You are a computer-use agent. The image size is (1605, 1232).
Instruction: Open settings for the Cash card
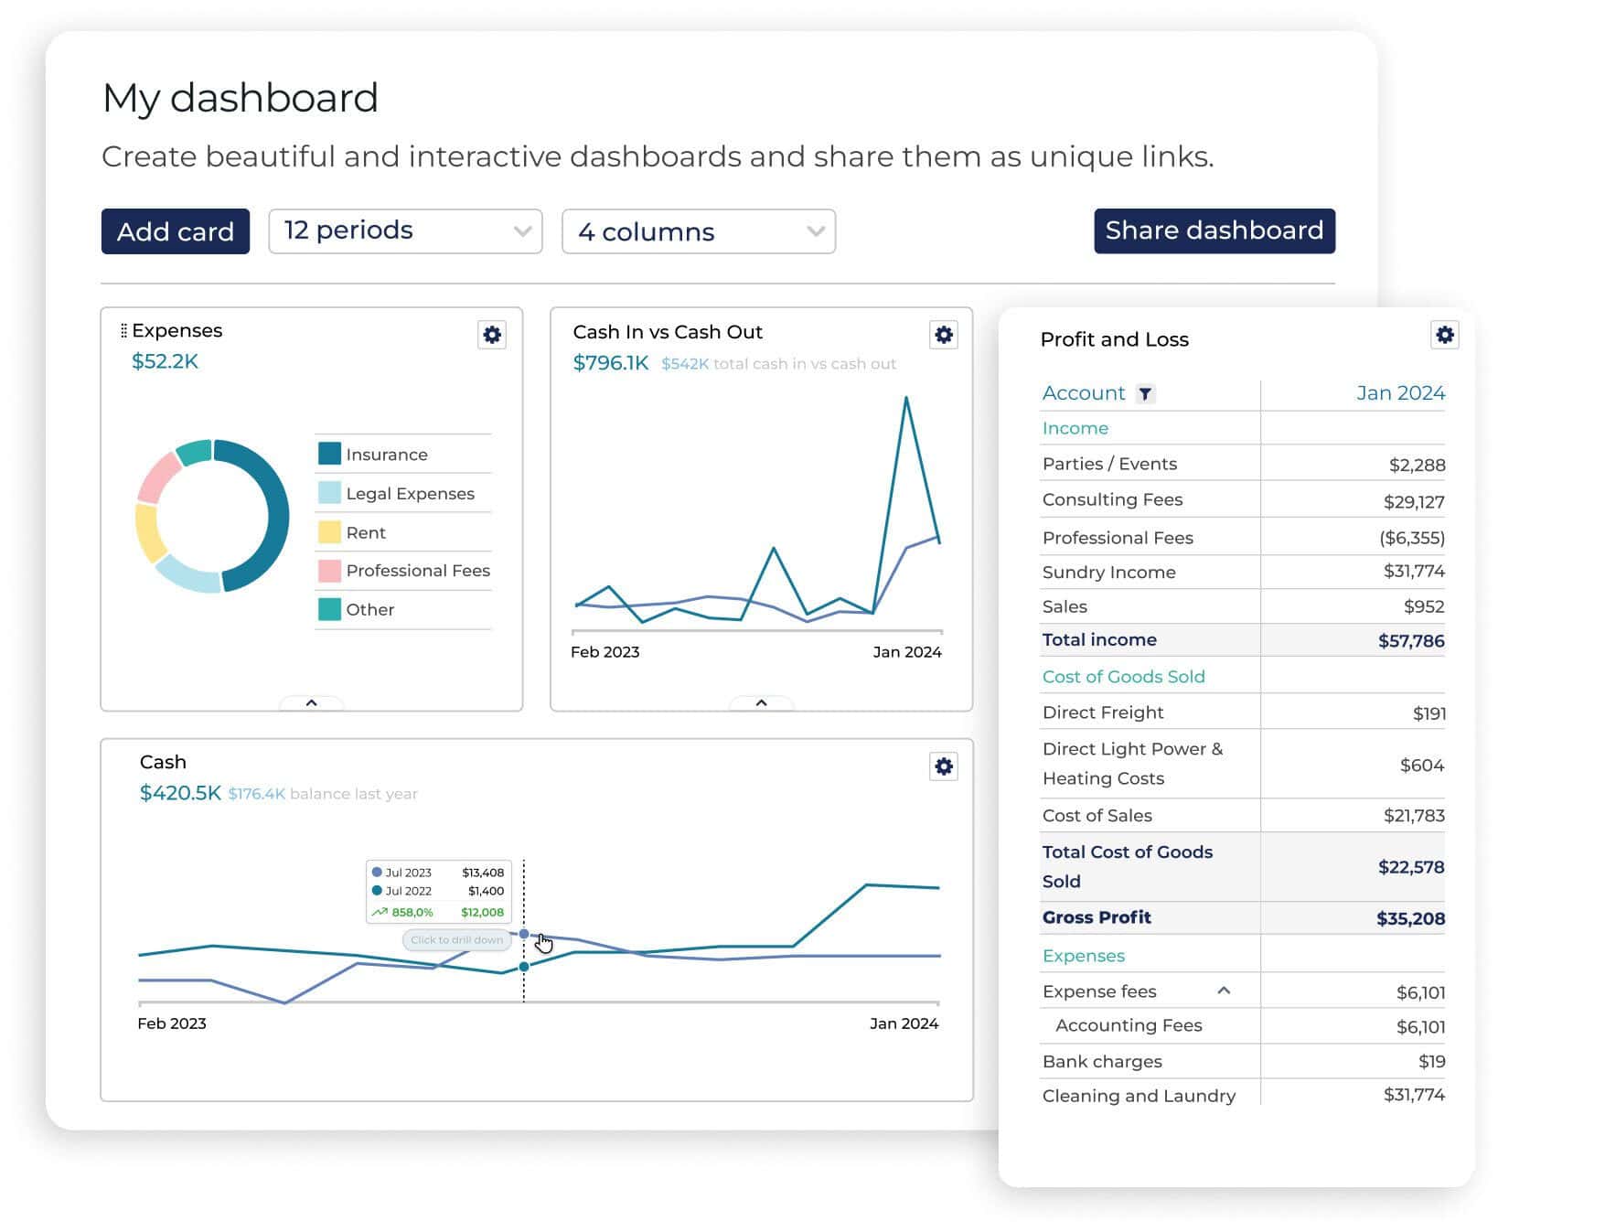coord(944,766)
